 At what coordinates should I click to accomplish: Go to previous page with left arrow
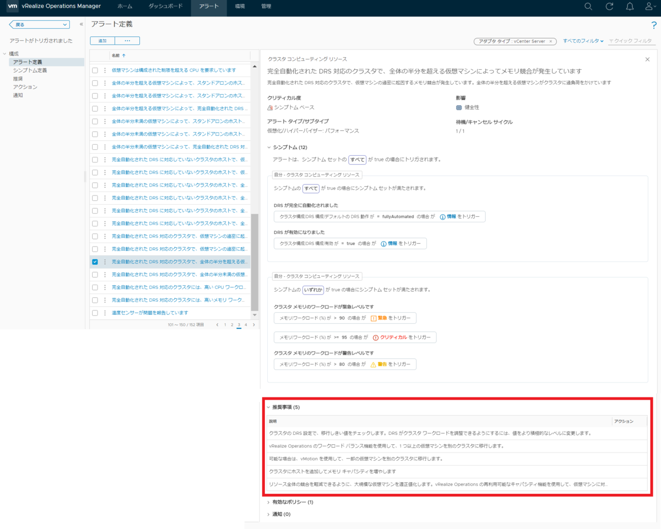[x=218, y=325]
